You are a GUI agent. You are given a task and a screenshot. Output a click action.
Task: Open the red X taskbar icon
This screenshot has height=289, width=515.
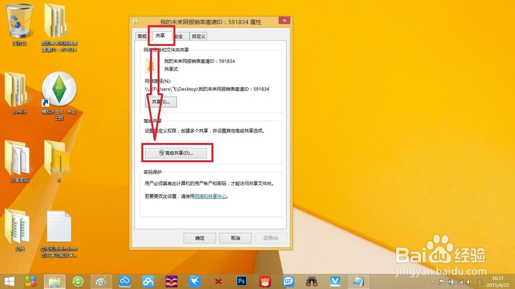click(x=218, y=281)
